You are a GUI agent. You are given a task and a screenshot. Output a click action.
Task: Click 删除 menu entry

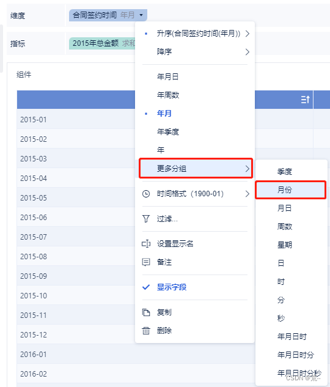195,331
